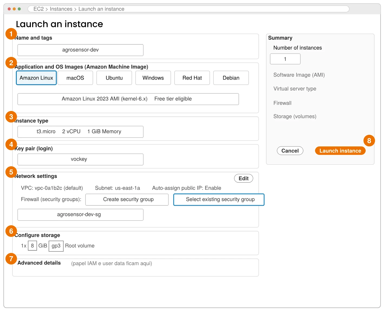The height and width of the screenshot is (311, 384).
Task: Choose Select existing security group option
Action: [219, 199]
